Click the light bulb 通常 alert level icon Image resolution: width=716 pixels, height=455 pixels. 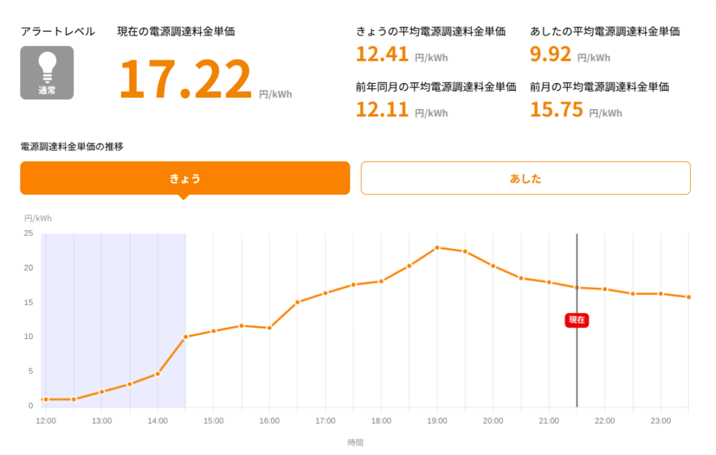tap(47, 73)
